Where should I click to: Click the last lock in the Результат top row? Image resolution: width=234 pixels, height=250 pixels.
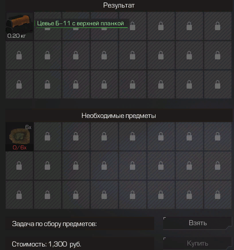(218, 26)
